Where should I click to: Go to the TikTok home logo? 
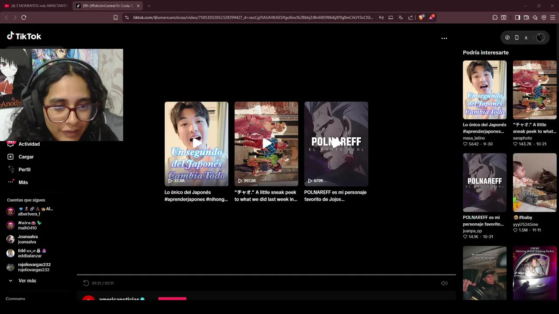coord(24,36)
